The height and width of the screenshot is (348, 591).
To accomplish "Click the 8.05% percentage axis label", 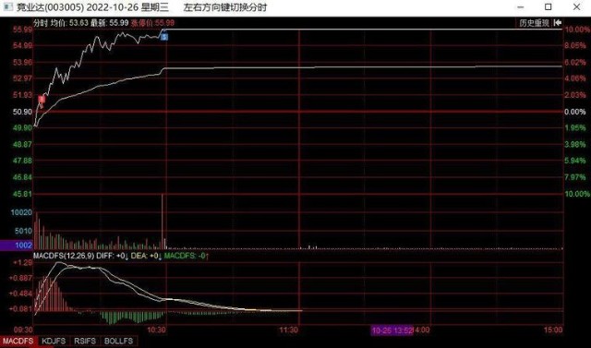I will (575, 45).
